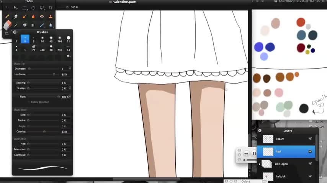The width and height of the screenshot is (327, 183).
Task: Click the black swatch in palette image
Action: 304,108
